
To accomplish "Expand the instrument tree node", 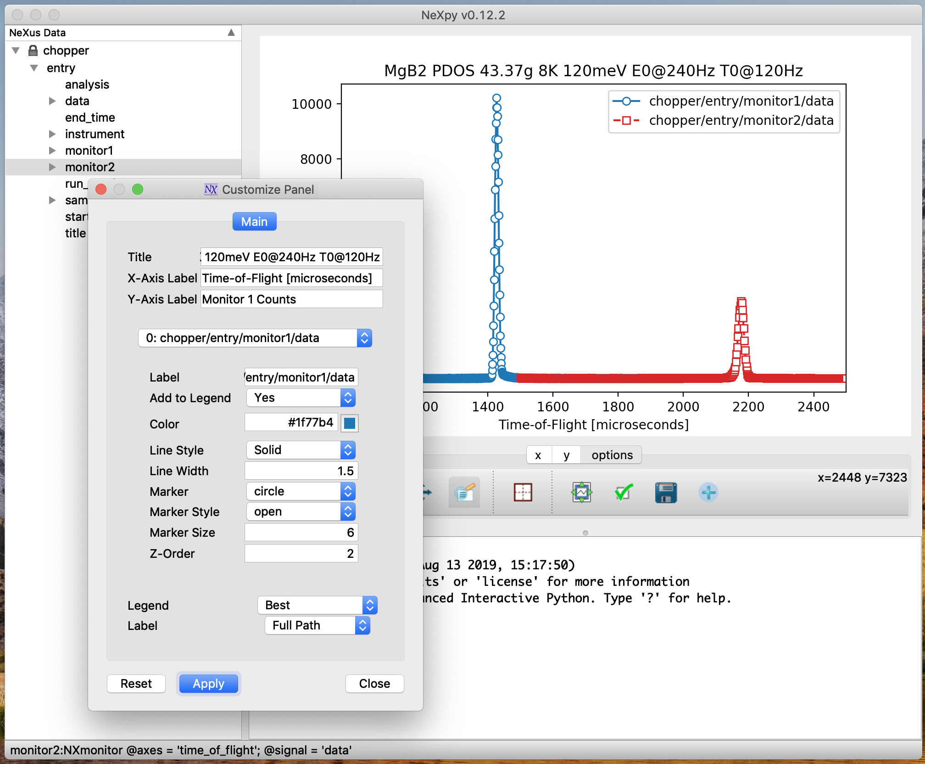I will click(x=52, y=134).
